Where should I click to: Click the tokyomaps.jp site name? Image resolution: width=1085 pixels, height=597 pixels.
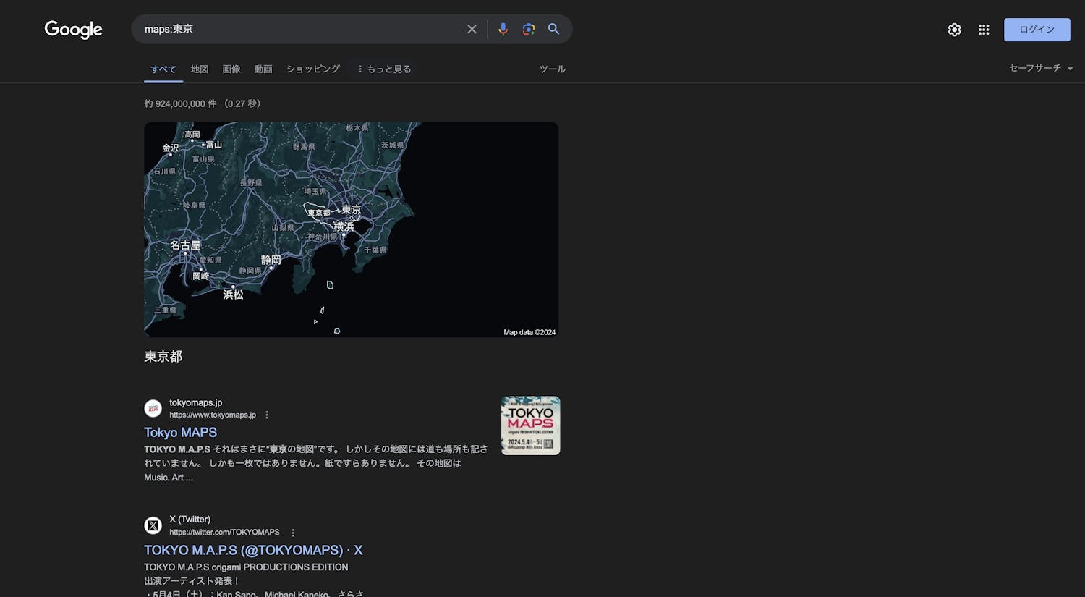pos(195,402)
